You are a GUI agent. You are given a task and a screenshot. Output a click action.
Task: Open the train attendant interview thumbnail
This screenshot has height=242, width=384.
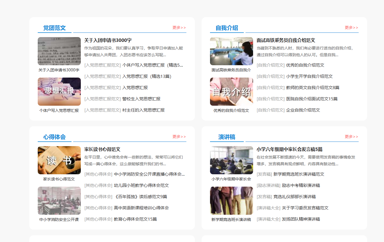point(231,51)
